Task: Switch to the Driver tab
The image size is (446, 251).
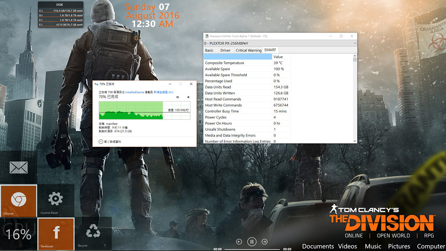Action: click(x=225, y=50)
